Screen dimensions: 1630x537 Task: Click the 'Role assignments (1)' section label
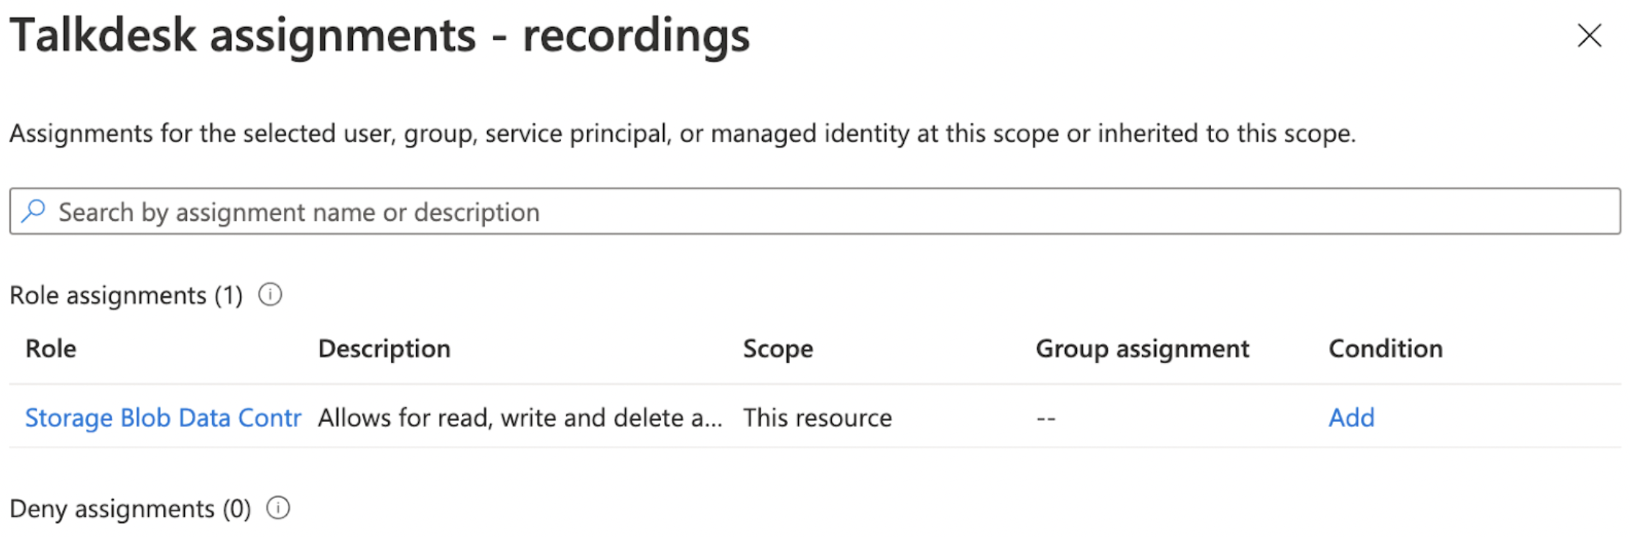125,295
